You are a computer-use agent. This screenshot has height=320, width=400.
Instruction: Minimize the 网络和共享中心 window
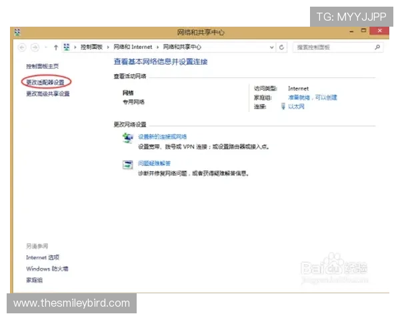(x=352, y=31)
